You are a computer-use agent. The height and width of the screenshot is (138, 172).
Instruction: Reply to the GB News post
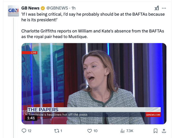24,131
